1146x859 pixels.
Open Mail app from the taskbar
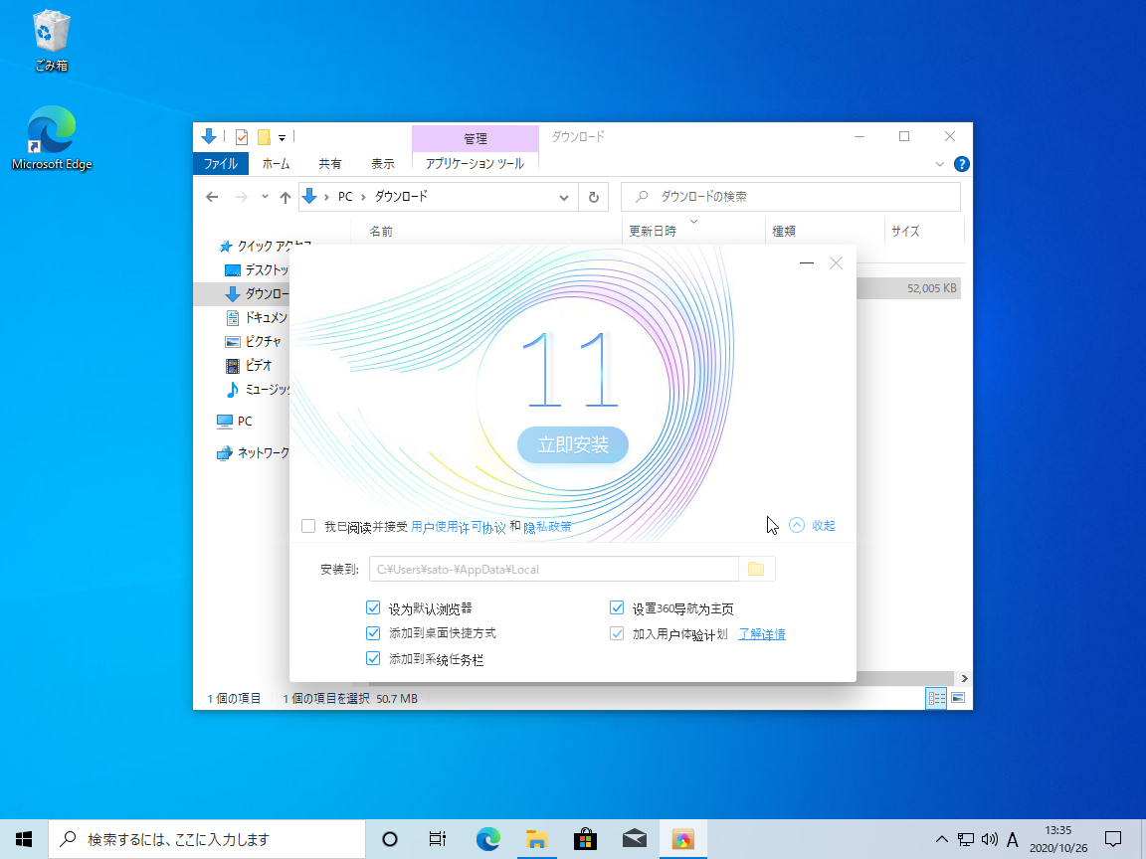(634, 839)
